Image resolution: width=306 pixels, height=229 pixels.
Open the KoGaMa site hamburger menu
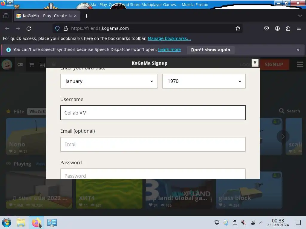tap(300, 64)
